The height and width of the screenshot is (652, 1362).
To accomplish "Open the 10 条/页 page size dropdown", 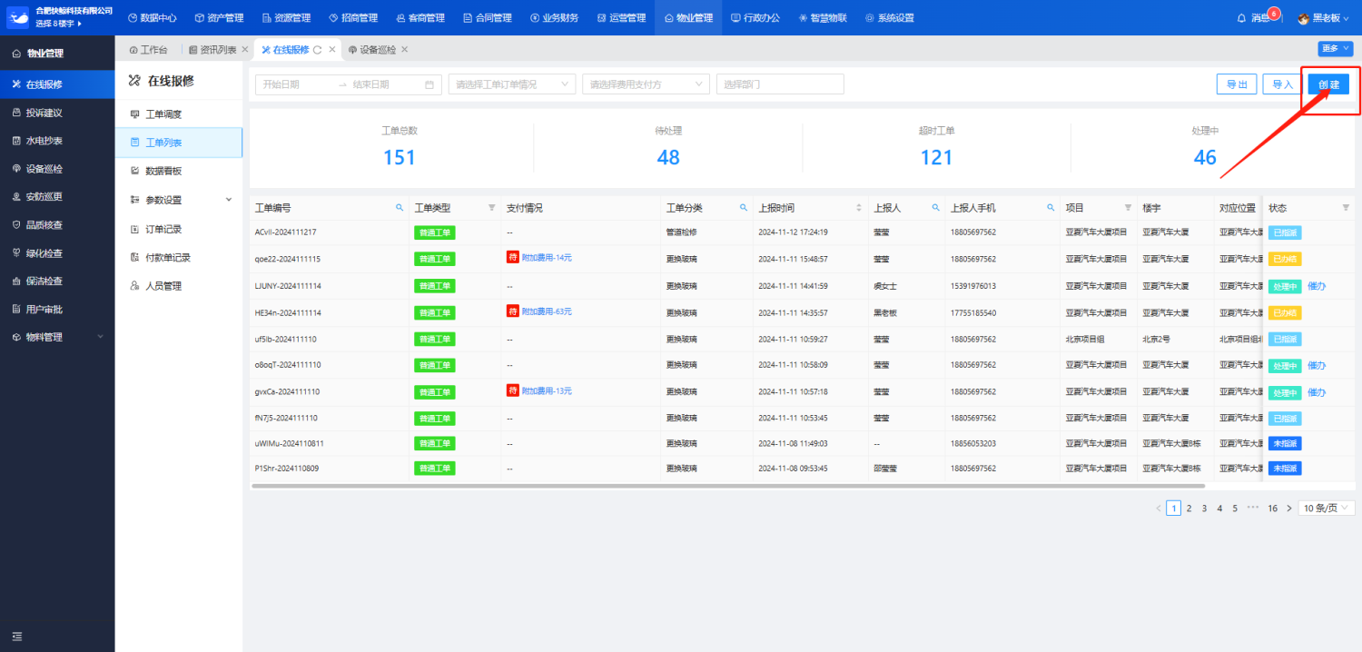I will 1327,509.
